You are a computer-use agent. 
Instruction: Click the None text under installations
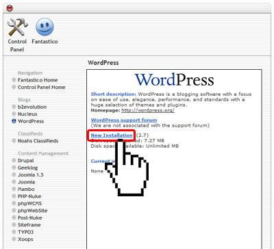(97, 171)
